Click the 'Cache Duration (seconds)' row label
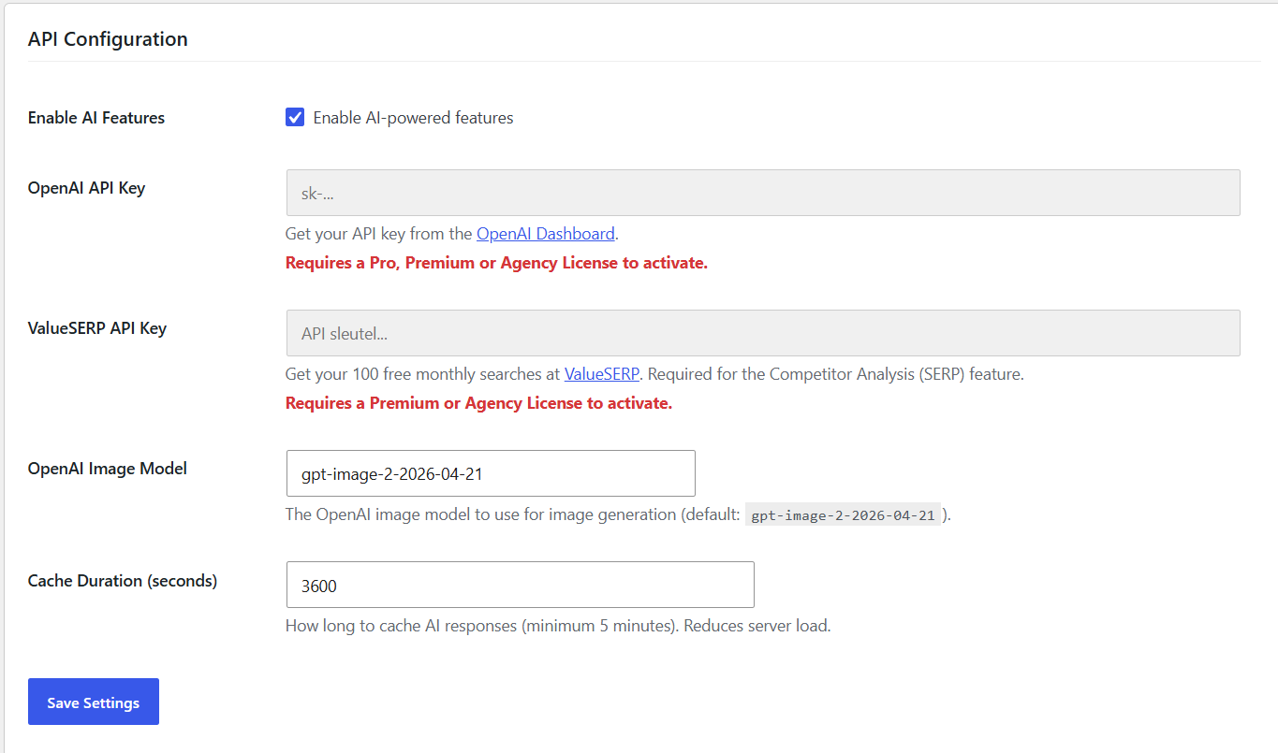The width and height of the screenshot is (1278, 753). [x=123, y=581]
